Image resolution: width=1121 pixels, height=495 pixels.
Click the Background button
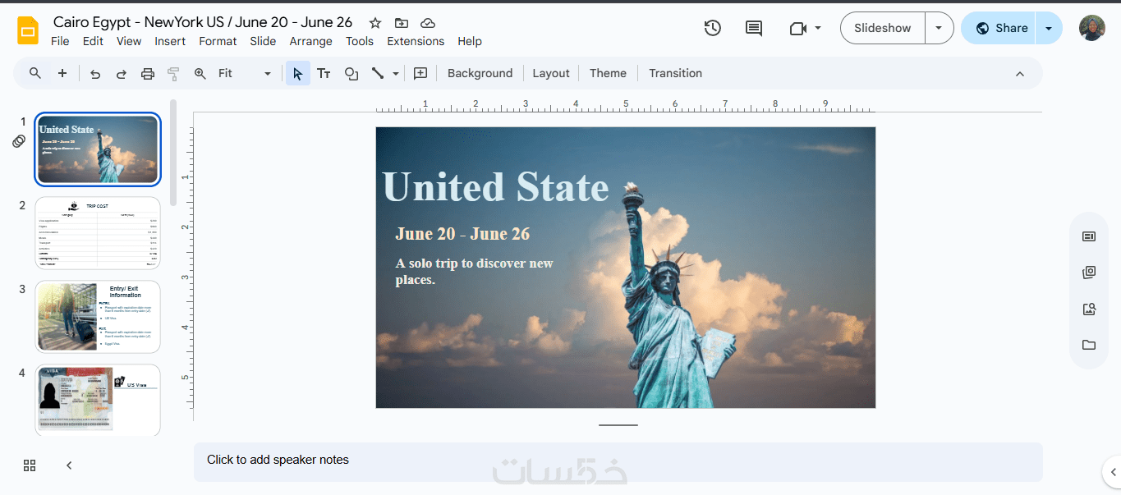pos(480,73)
